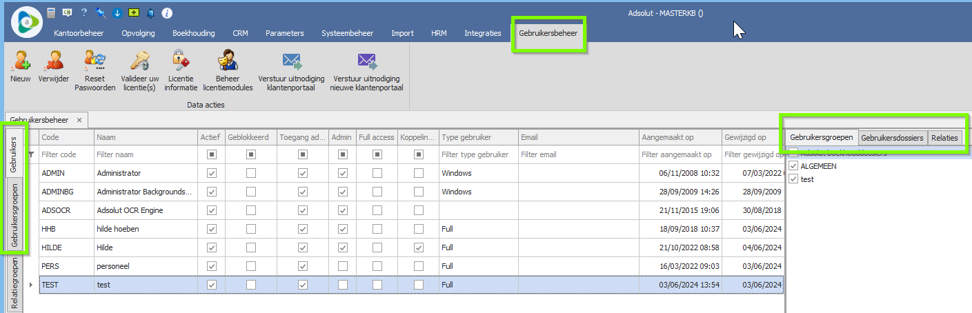Click the Verwijder user icon
Screen dimensions: 972x313
click(x=53, y=61)
